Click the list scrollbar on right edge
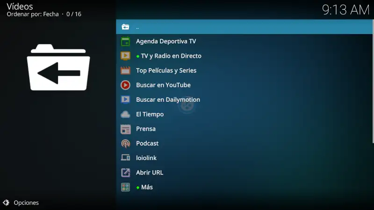The height and width of the screenshot is (210, 374). [373, 81]
